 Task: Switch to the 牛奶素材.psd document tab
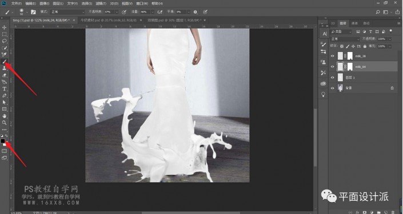[x=109, y=20]
